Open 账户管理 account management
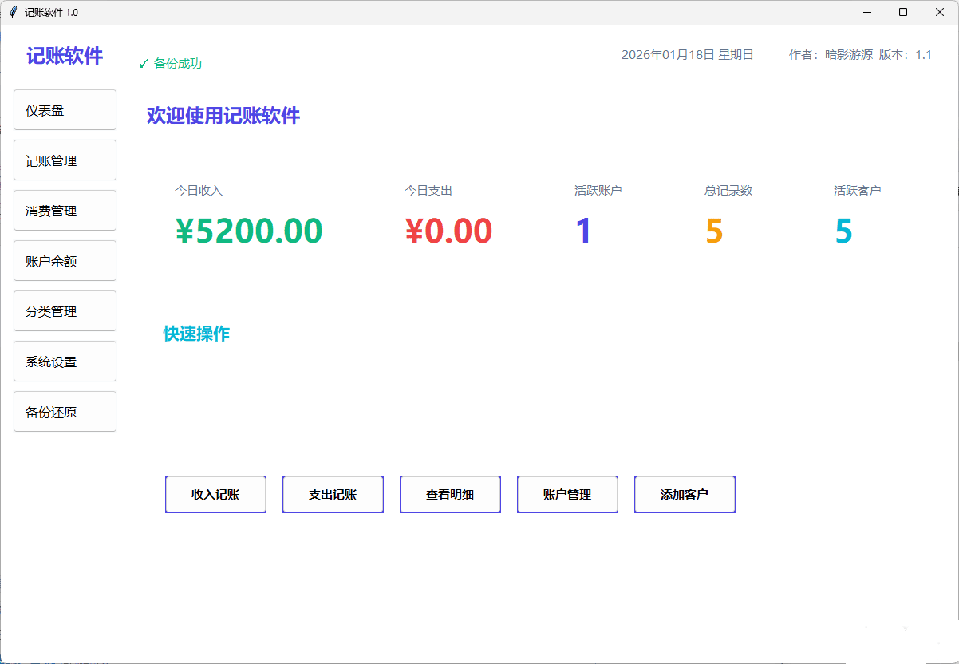This screenshot has width=959, height=664. pos(567,494)
